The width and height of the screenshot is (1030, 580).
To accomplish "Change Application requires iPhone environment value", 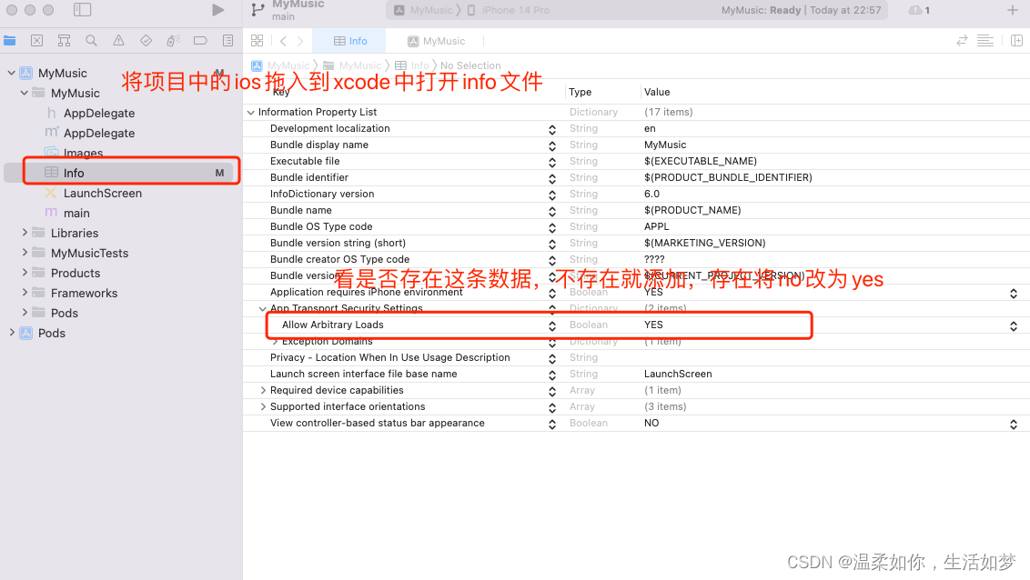I will (x=1014, y=294).
